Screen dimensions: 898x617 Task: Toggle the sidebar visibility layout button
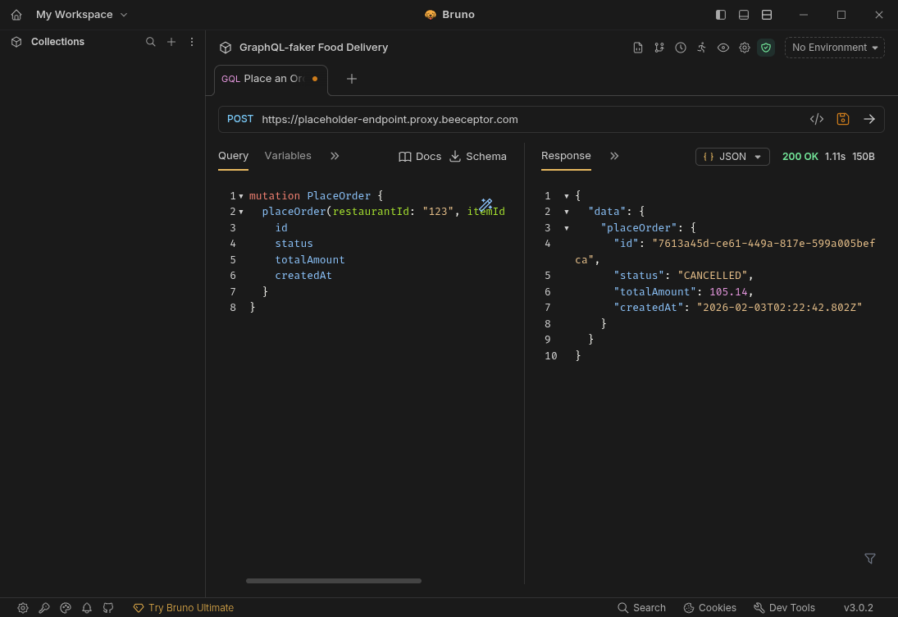pos(721,15)
